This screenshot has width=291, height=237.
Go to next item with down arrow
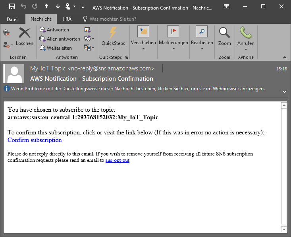coord(58,6)
